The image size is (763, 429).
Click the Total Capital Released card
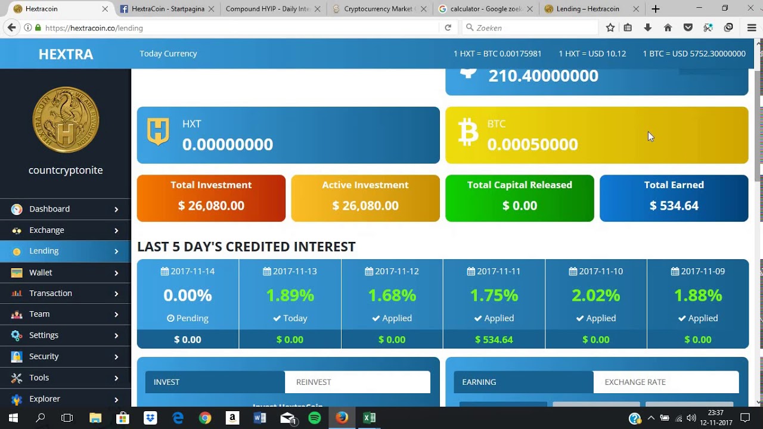(520, 198)
